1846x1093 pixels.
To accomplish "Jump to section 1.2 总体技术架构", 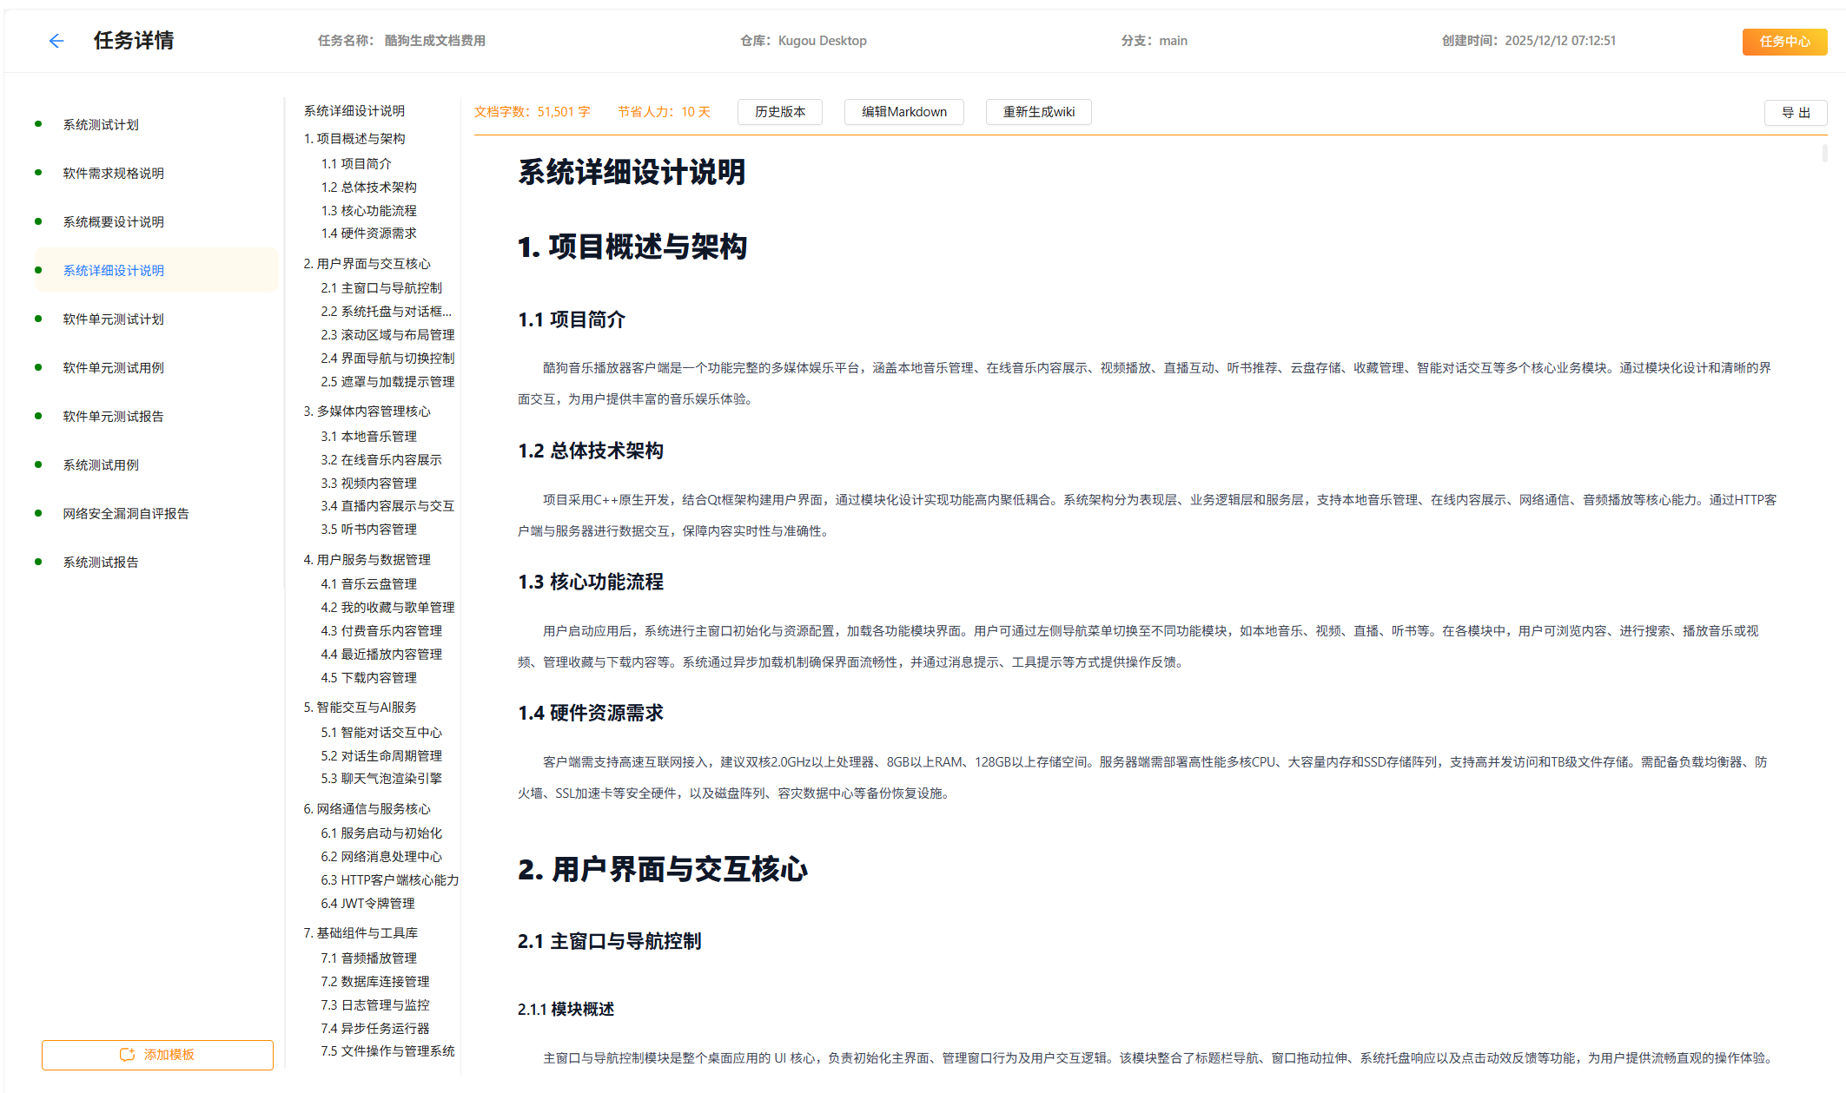I will (367, 187).
